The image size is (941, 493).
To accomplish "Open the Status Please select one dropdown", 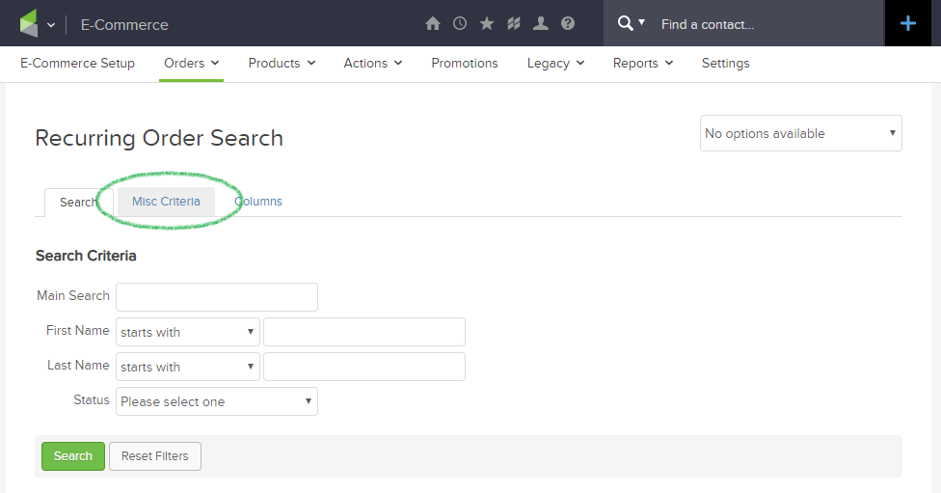I will [x=217, y=401].
